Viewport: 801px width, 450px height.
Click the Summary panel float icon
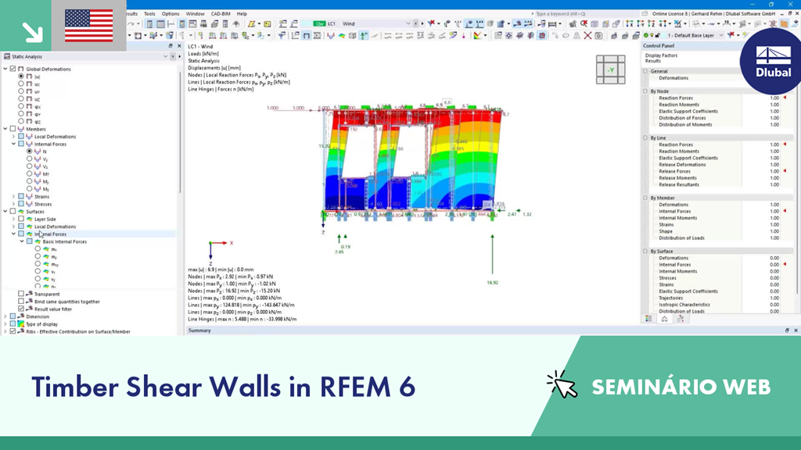(787, 330)
